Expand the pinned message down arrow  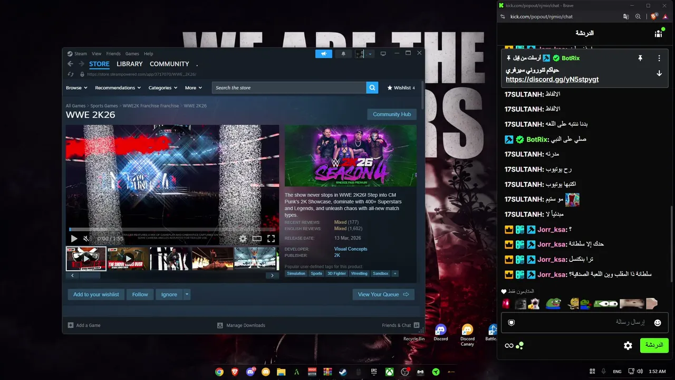click(x=659, y=73)
